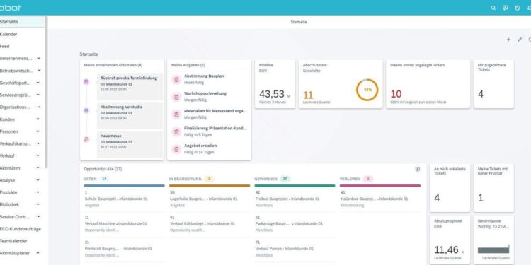Click the task icon for Materialien für Messestand
This screenshot has width=531, height=265.
tap(176, 114)
